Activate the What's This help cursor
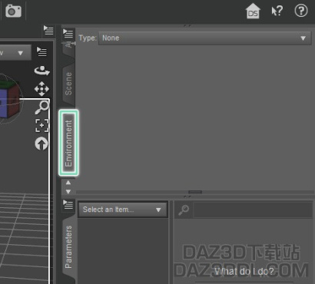The image size is (315, 284). [277, 11]
